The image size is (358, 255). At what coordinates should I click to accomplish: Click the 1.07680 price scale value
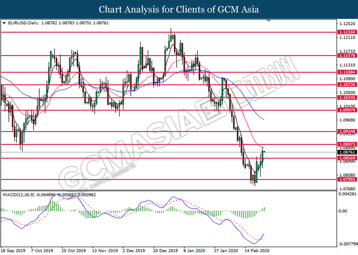point(347,189)
